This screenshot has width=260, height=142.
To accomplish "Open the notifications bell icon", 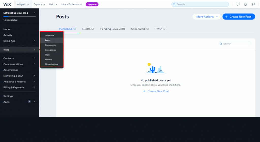I will point(245,4).
